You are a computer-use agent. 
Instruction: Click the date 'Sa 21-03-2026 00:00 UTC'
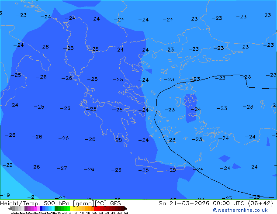(x=202, y=203)
